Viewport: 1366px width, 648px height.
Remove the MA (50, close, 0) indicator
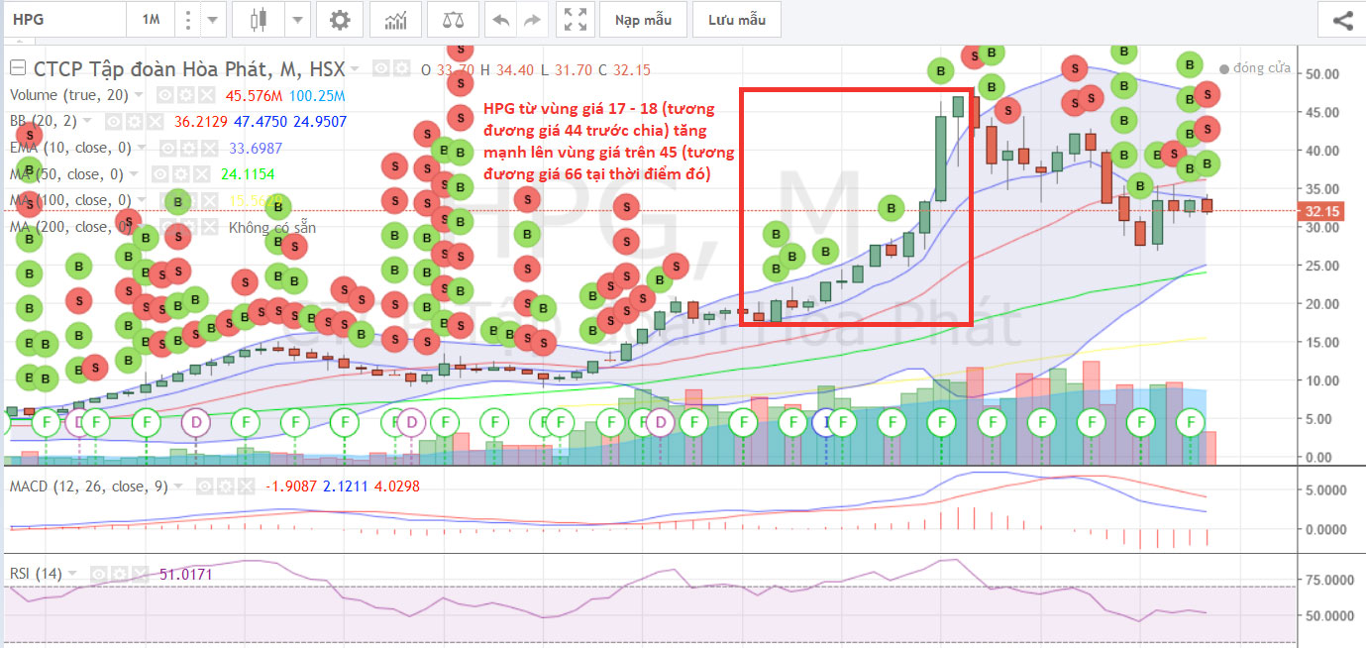[x=201, y=174]
